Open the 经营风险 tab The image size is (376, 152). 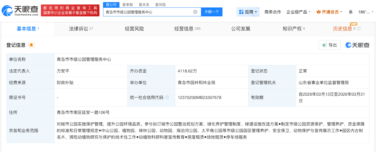click(x=134, y=29)
